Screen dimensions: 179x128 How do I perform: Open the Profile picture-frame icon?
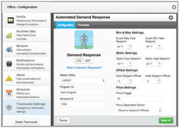pos(11,20)
